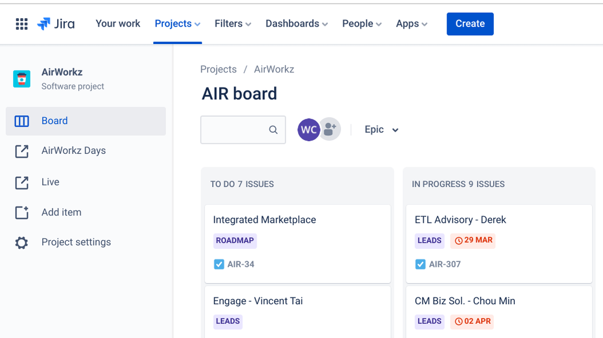Click the ROADMAP epic label
This screenshot has height=338, width=603.
tap(235, 241)
